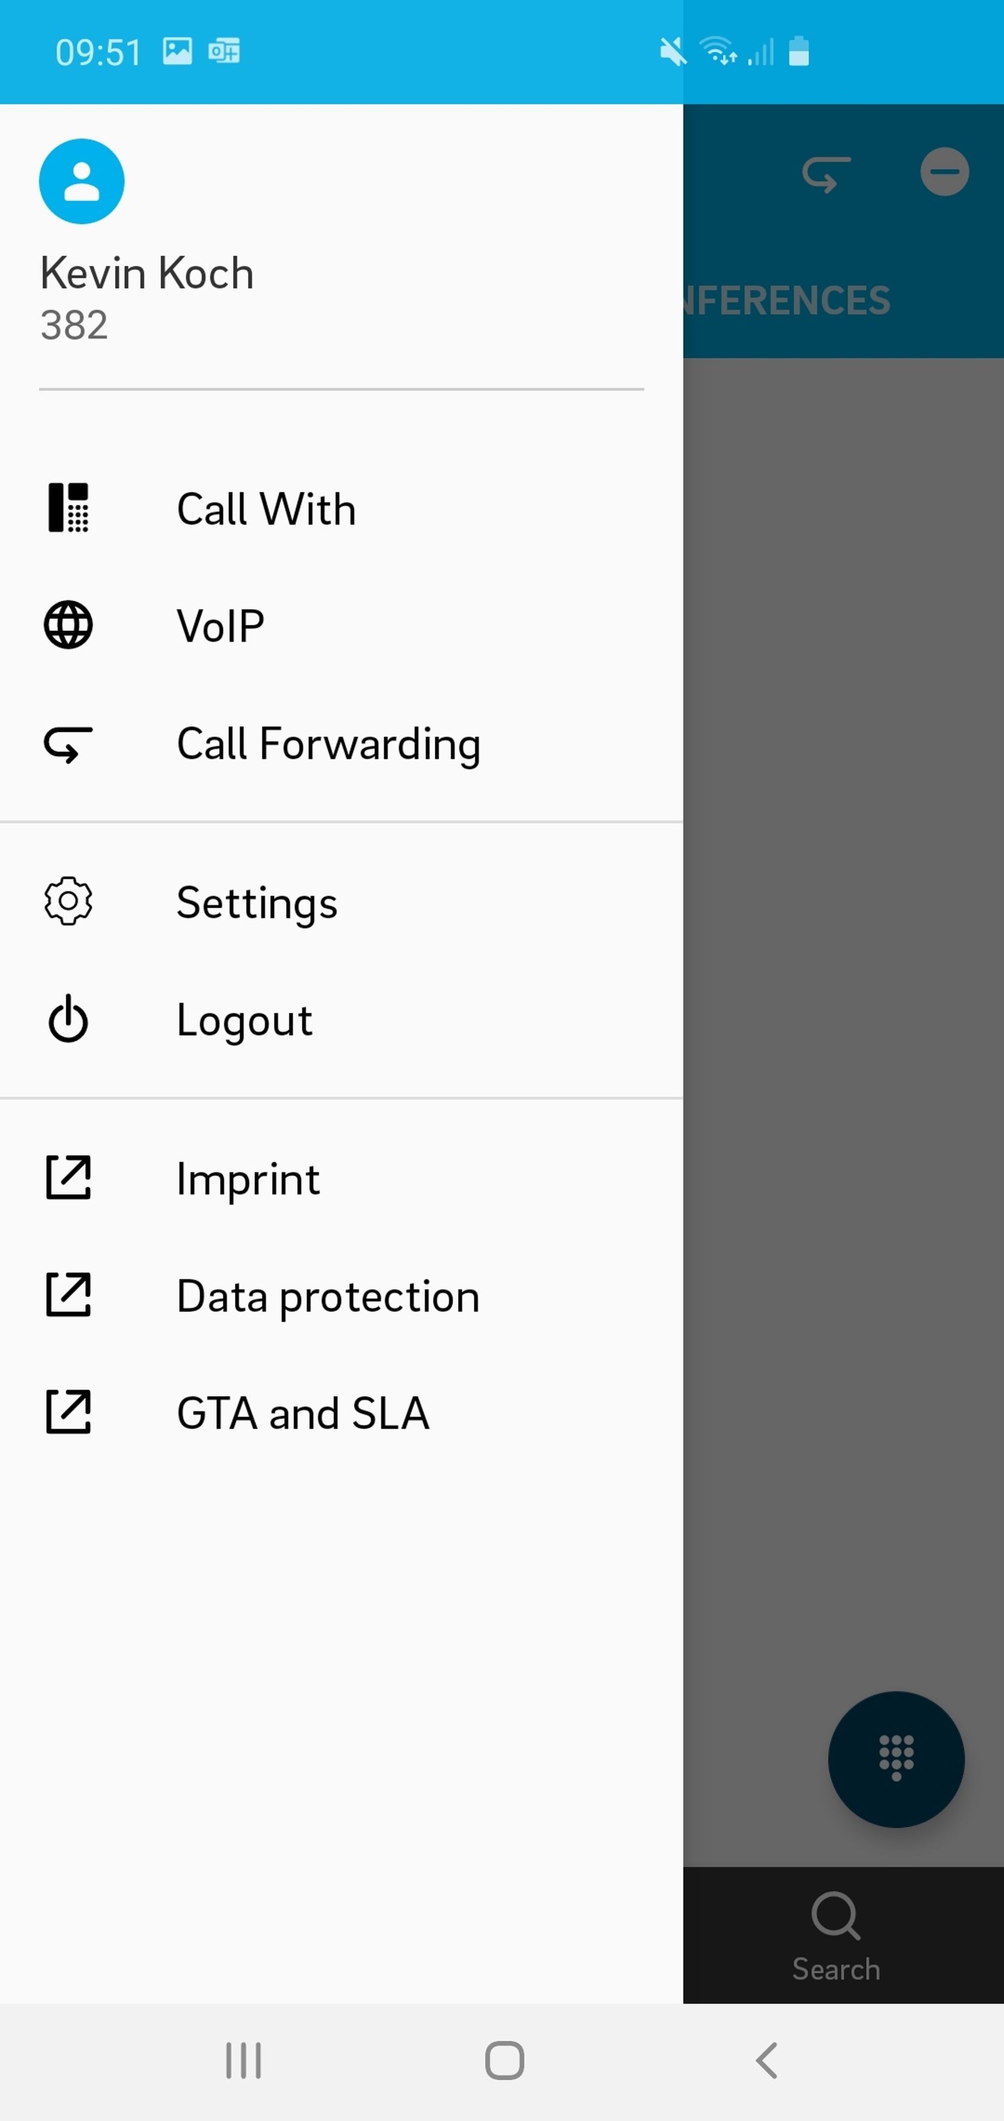Tap the forwarding icon in top header
The height and width of the screenshot is (2121, 1004).
[826, 174]
